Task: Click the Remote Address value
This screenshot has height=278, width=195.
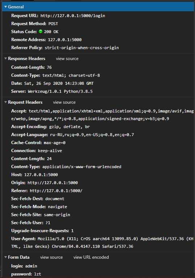Action: [65, 40]
